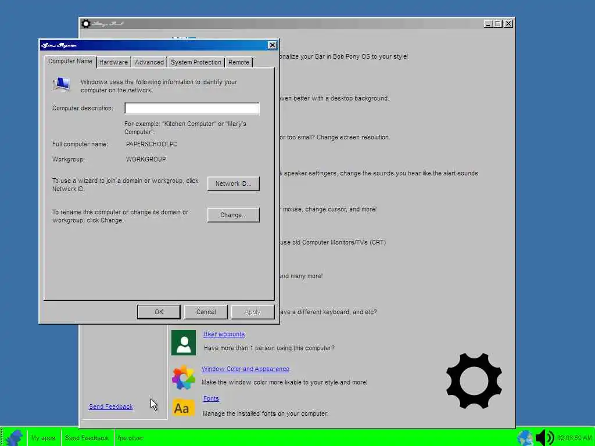This screenshot has width=595, height=446.
Task: Confirm the dialog with OK
Action: [159, 312]
